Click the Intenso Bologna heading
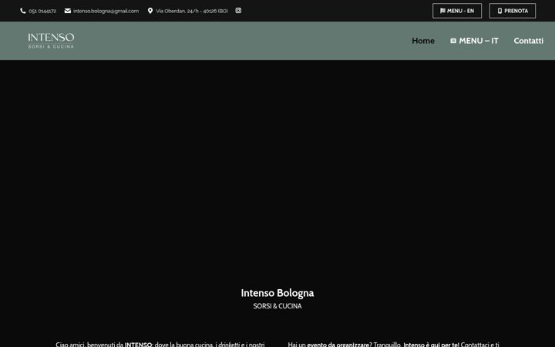The image size is (555, 347). pos(277,293)
